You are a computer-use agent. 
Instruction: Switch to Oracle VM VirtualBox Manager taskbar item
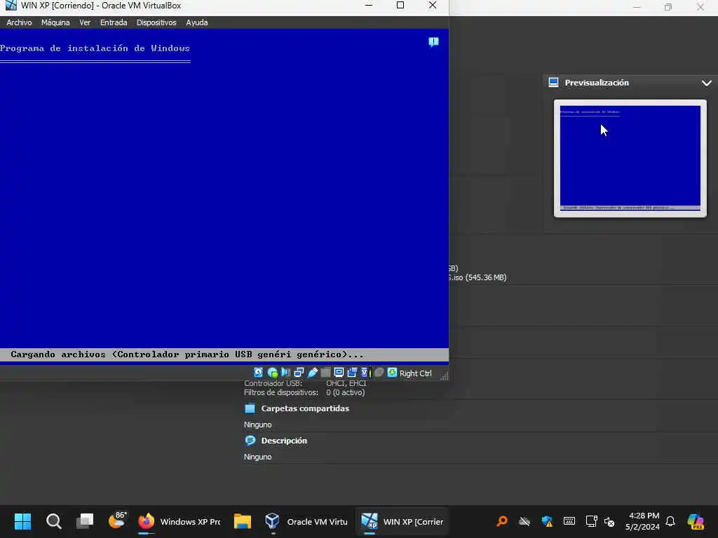click(x=306, y=521)
